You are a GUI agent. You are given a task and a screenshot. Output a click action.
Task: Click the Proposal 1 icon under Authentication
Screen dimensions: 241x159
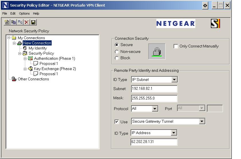click(x=36, y=63)
